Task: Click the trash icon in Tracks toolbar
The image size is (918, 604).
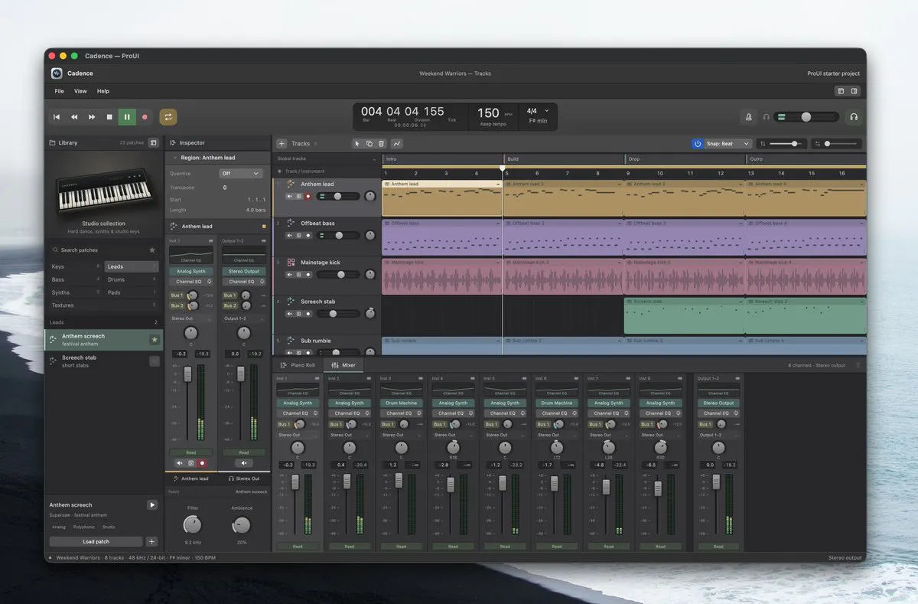Action: point(381,143)
